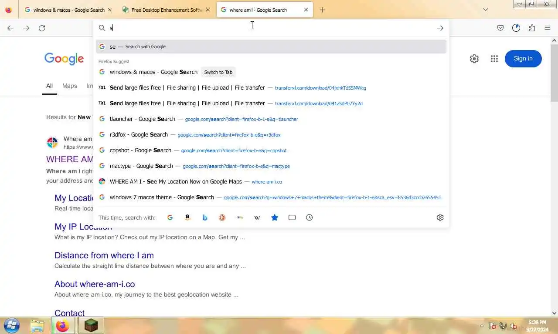Click the Firefox taskbar icon
This screenshot has width=558, height=334.
click(63, 325)
